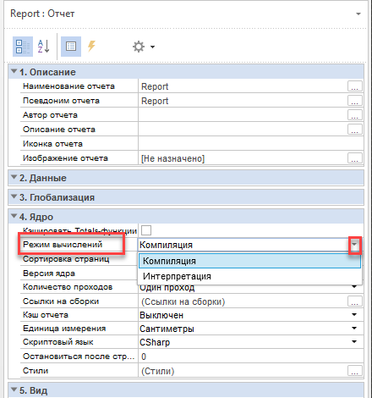Open ellipsis editor for Стили
This screenshot has width=372, height=398.
tap(354, 370)
